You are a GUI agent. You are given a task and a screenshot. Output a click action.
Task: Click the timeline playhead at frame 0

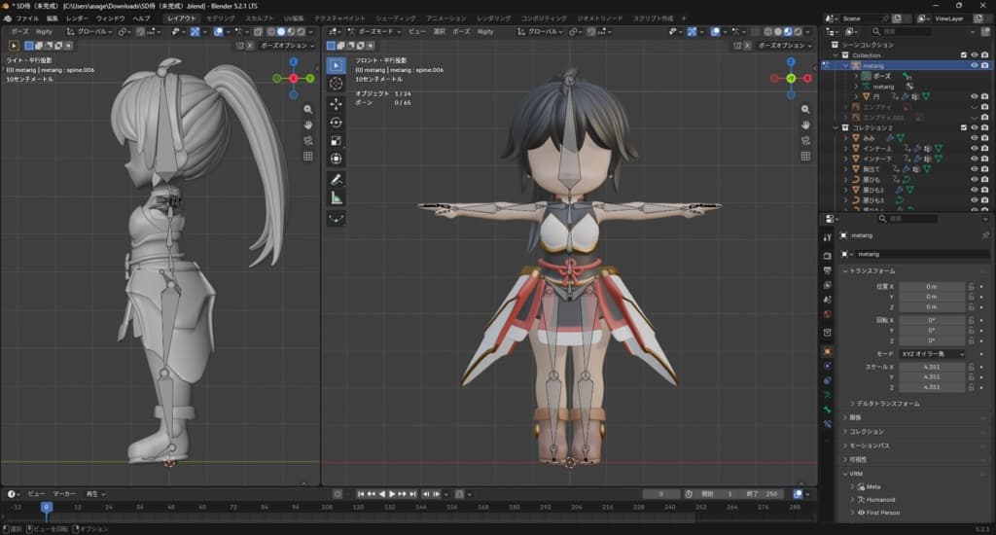coord(46,507)
